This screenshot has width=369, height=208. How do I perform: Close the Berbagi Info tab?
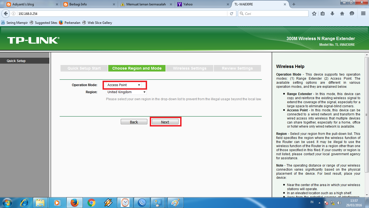point(114,4)
